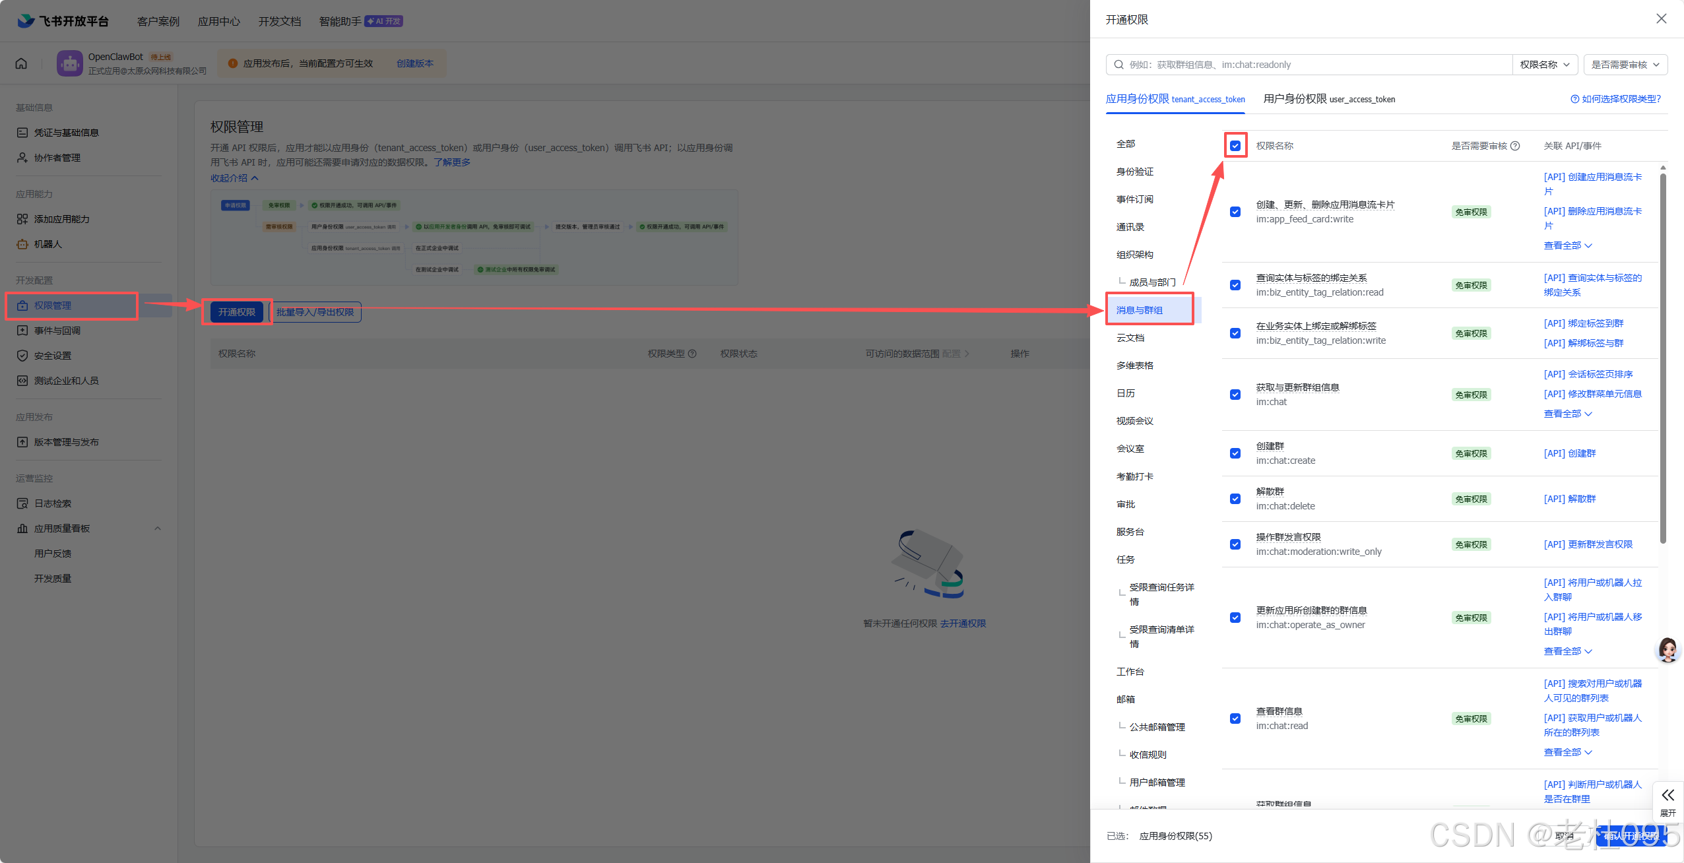1684x863 pixels.
Task: Switch to 用户身份权限 user_access_token tab
Action: click(1328, 99)
